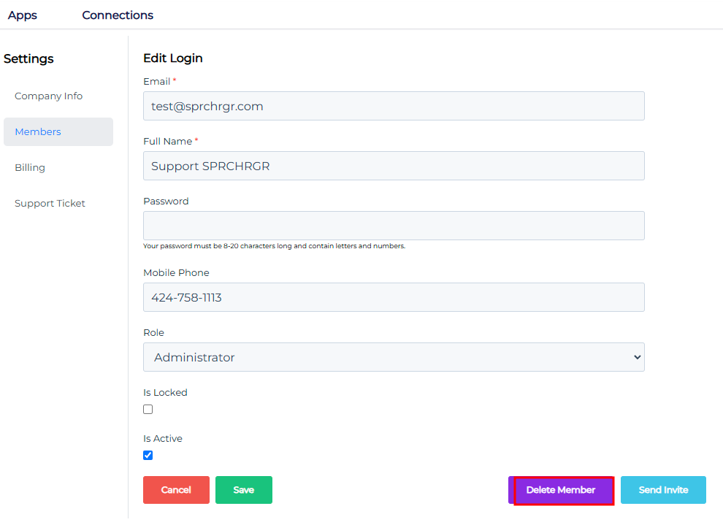Click the Settings sidebar heading

28,58
